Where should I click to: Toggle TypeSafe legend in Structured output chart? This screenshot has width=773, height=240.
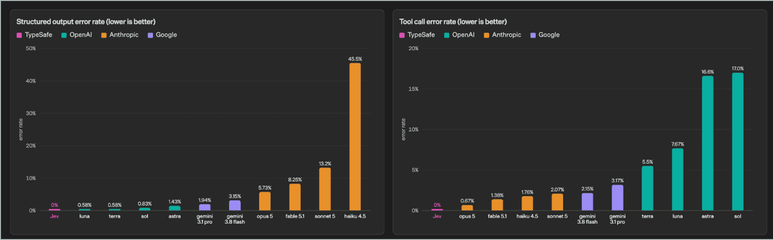34,34
